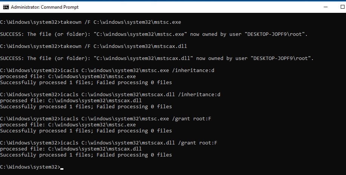This screenshot has width=346, height=175.
Task: Click the SUCCESS message for mstsc.exe ownership
Action: [154, 34]
